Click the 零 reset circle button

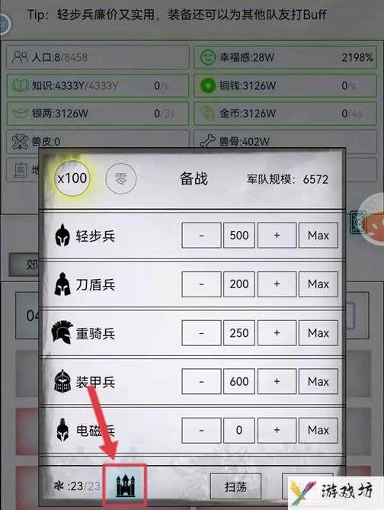coord(120,178)
